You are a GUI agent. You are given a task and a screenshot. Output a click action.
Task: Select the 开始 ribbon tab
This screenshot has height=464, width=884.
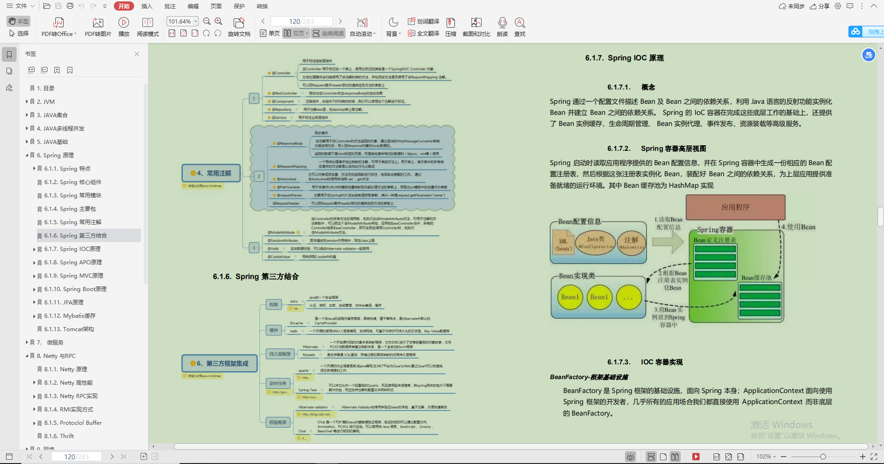point(124,6)
